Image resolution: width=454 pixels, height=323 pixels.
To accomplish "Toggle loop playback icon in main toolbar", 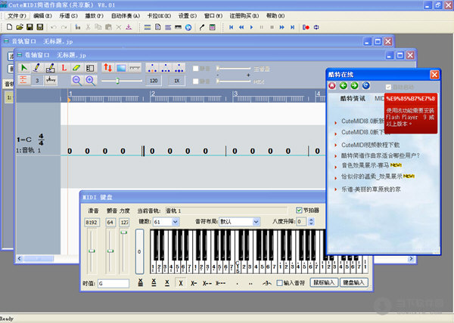I will pos(316,27).
